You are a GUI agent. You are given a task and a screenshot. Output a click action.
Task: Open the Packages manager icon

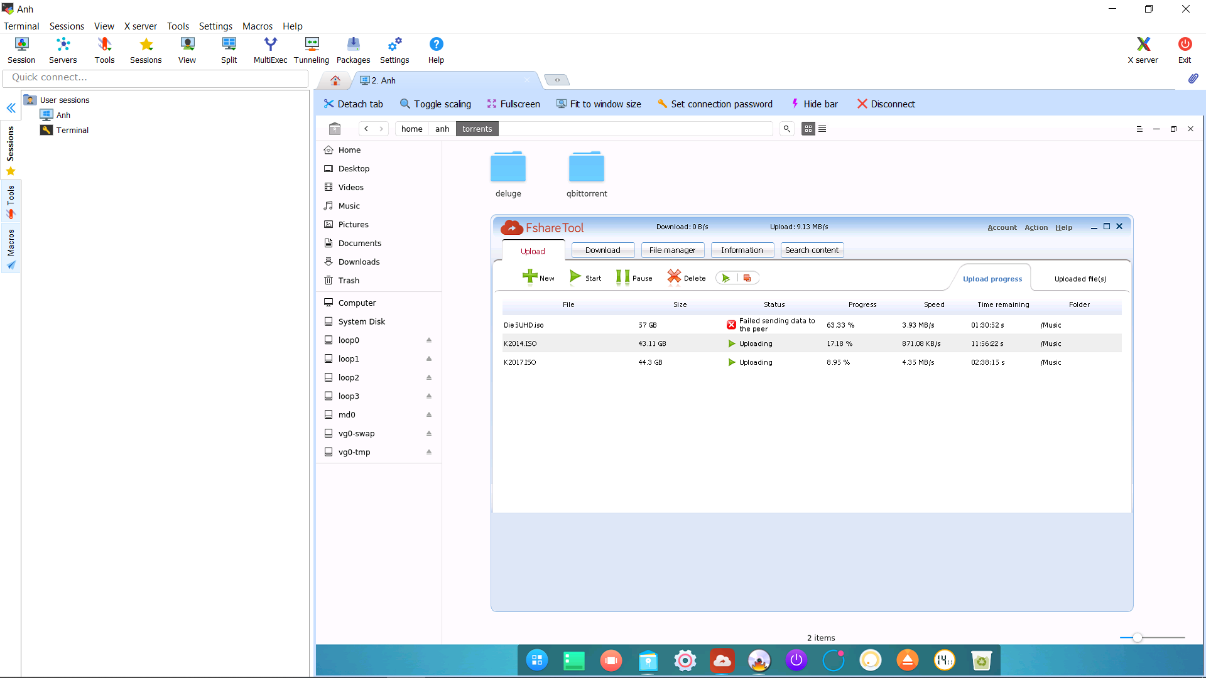353,50
